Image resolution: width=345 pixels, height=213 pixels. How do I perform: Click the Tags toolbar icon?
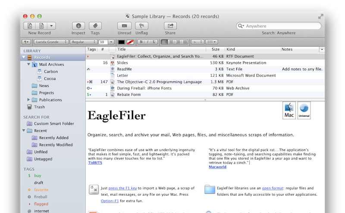coord(95,26)
